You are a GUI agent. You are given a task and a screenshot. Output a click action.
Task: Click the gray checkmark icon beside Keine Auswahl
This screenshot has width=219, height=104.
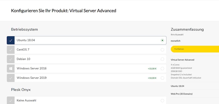click(11, 100)
